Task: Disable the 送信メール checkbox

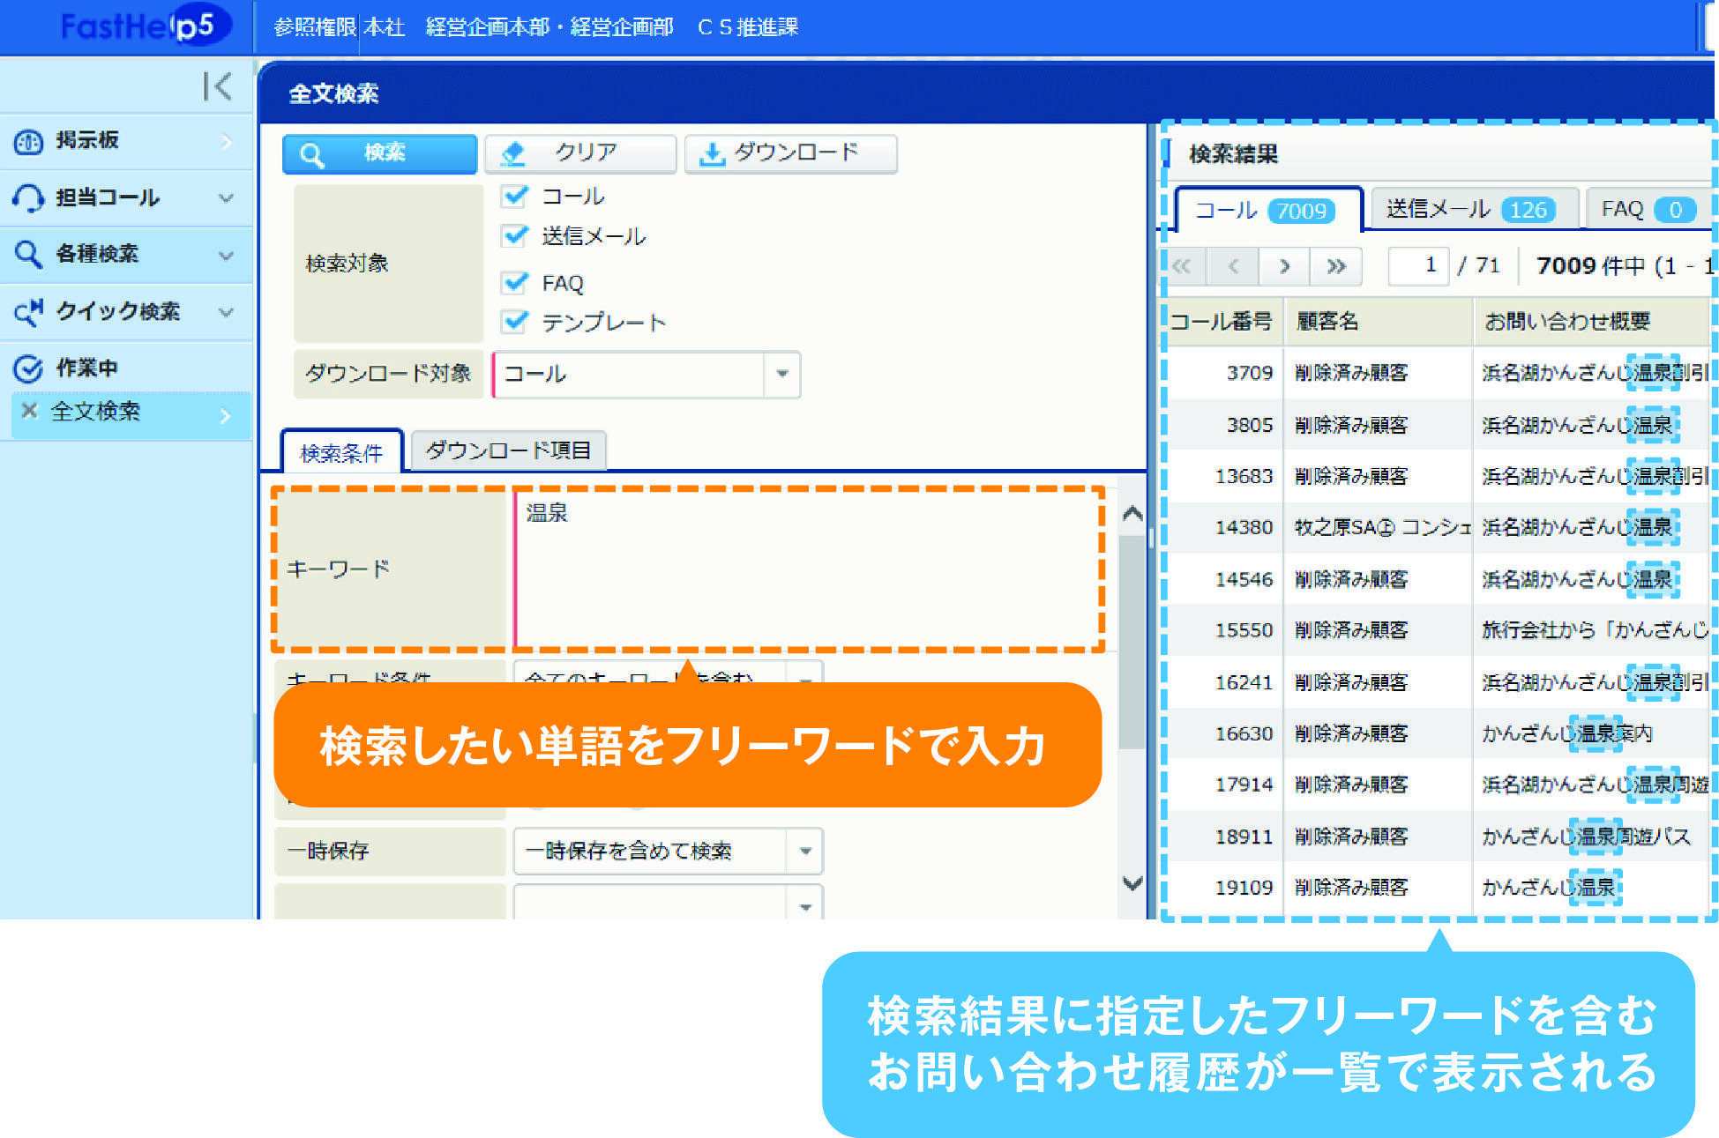Action: tap(515, 236)
